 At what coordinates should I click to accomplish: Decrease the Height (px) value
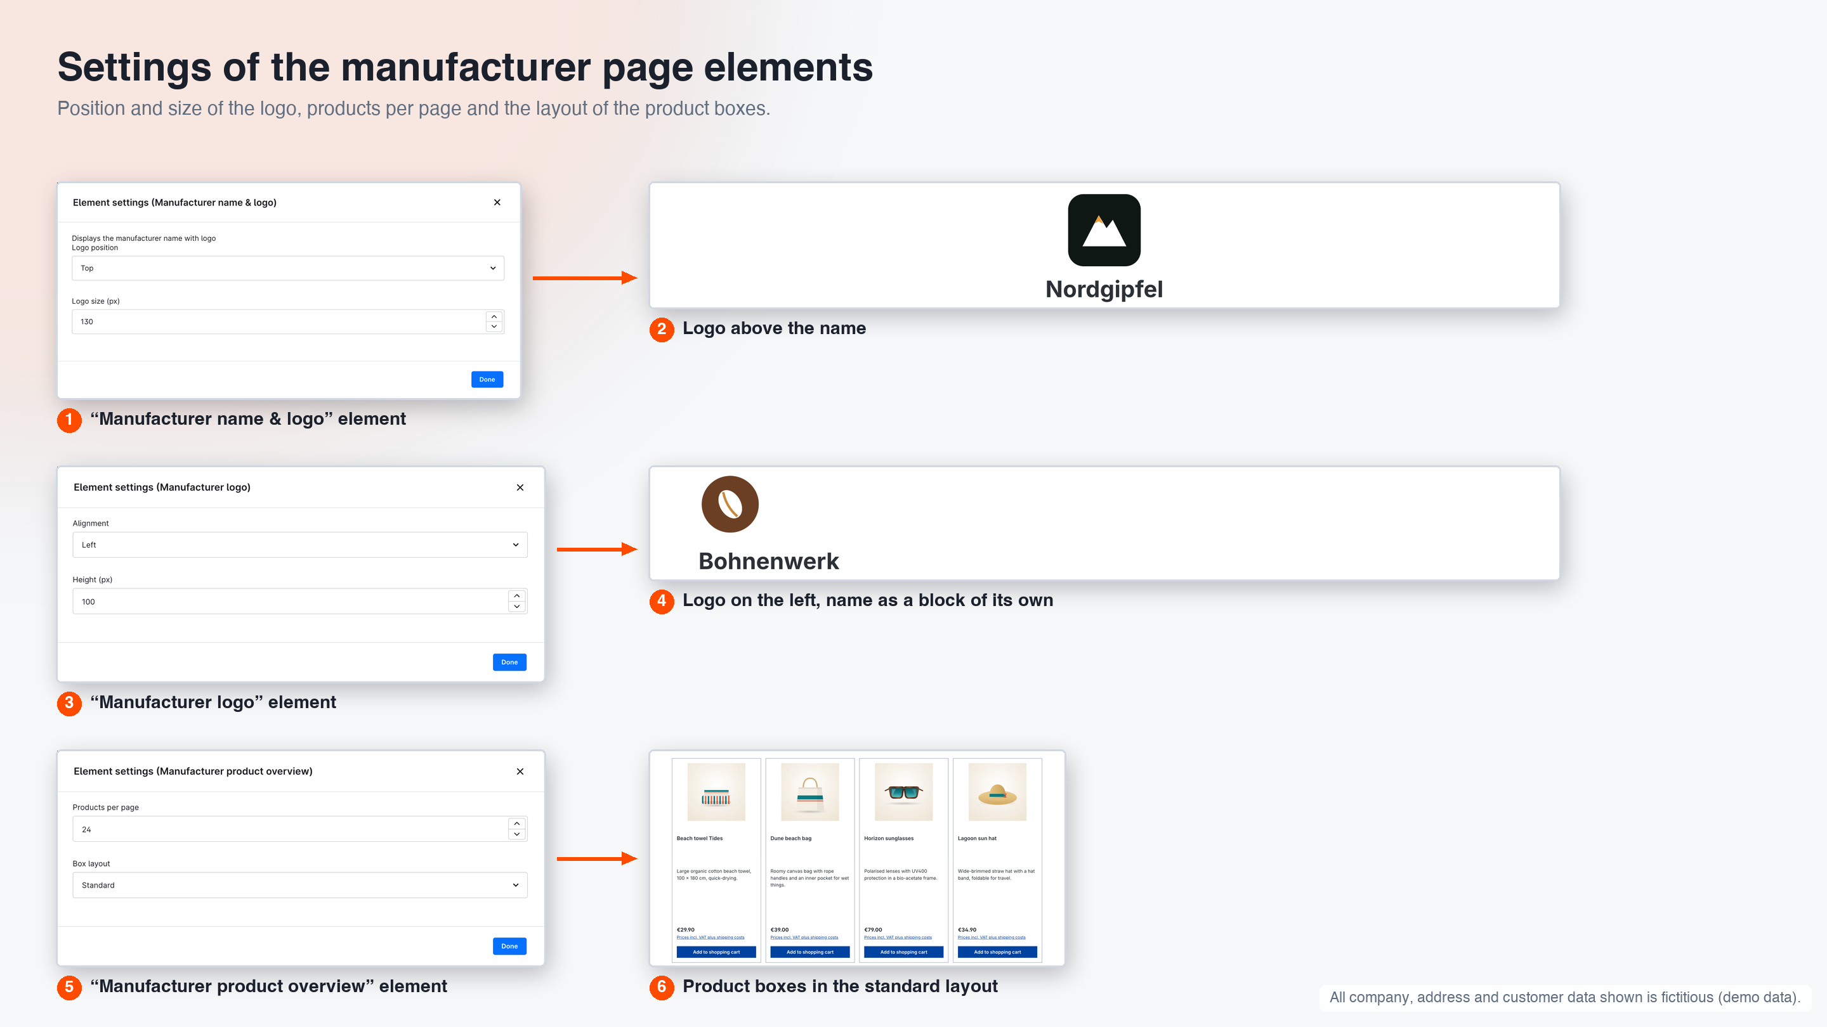(517, 607)
